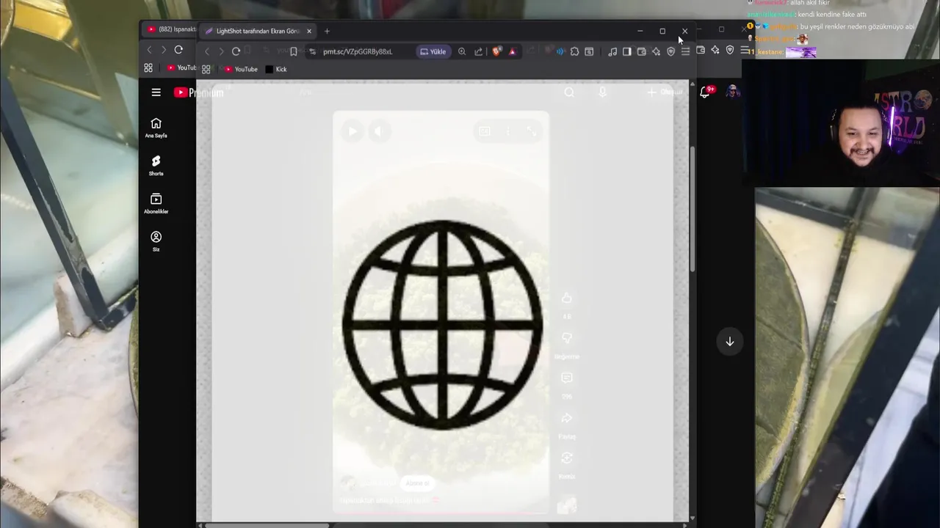Open hamburger menu of rear browser window
The height and width of the screenshot is (528, 940).
(745, 50)
